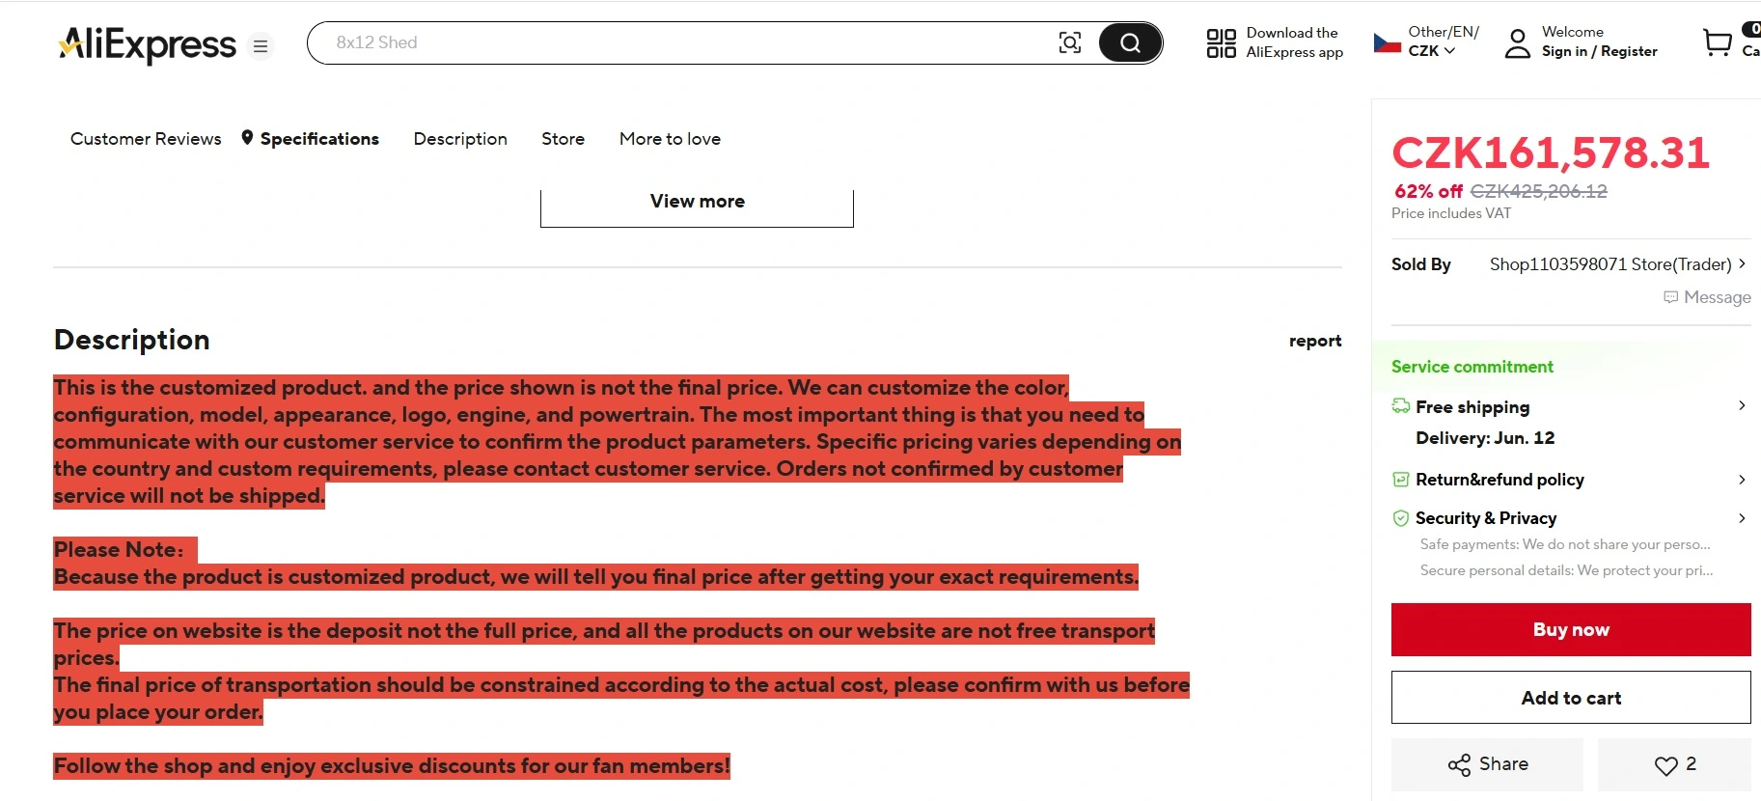Open the CZK currency language dropdown

tap(1432, 51)
